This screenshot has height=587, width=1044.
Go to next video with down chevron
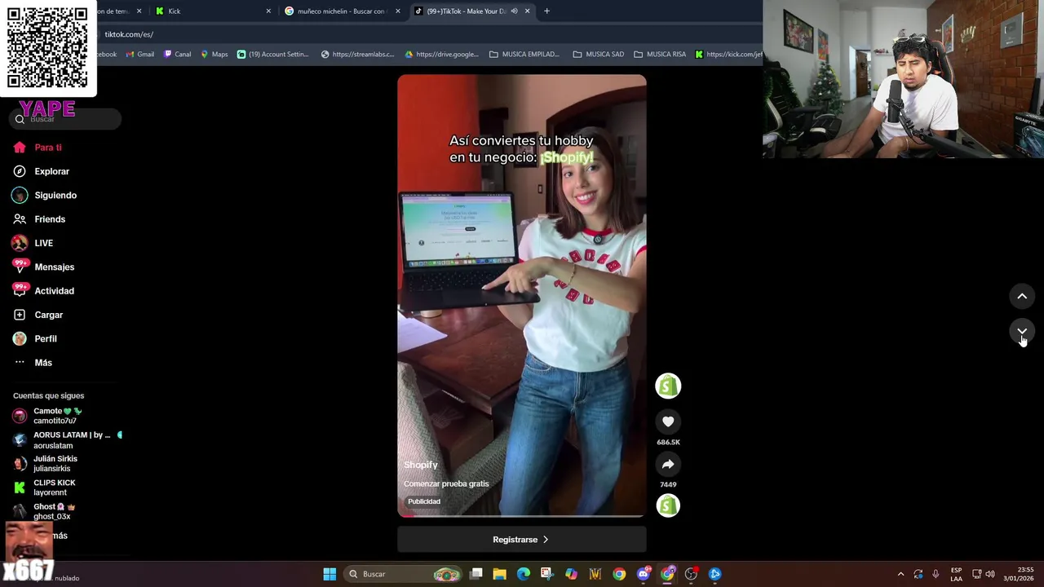point(1022,331)
